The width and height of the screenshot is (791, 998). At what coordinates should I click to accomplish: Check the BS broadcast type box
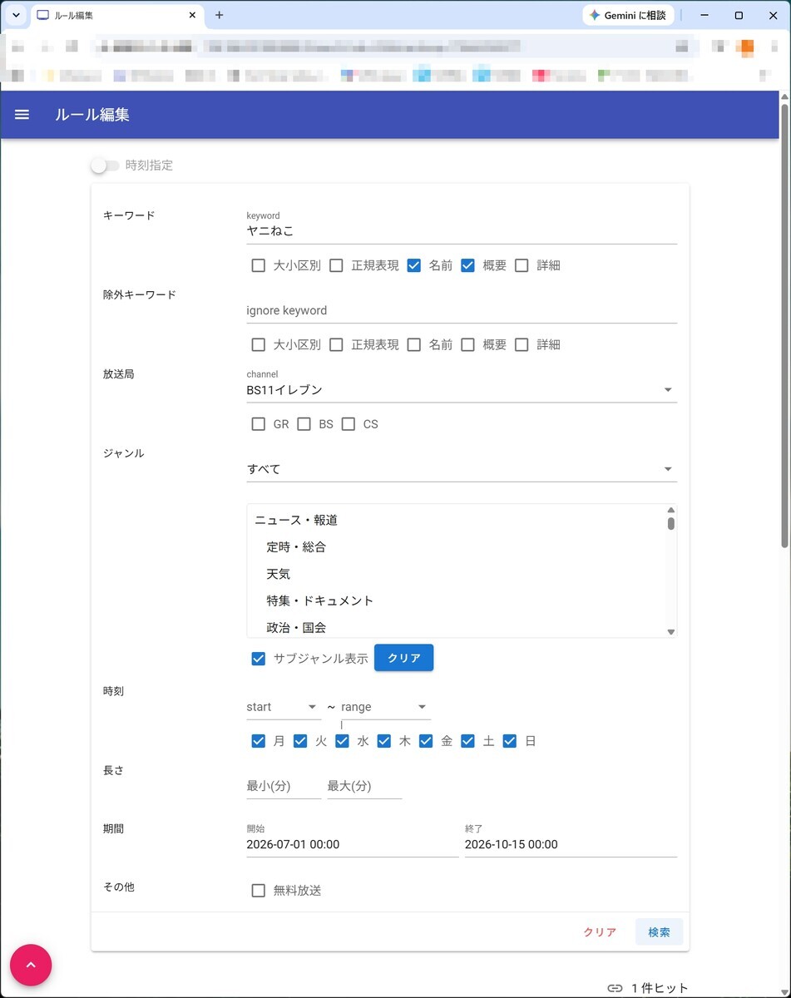[x=304, y=424]
